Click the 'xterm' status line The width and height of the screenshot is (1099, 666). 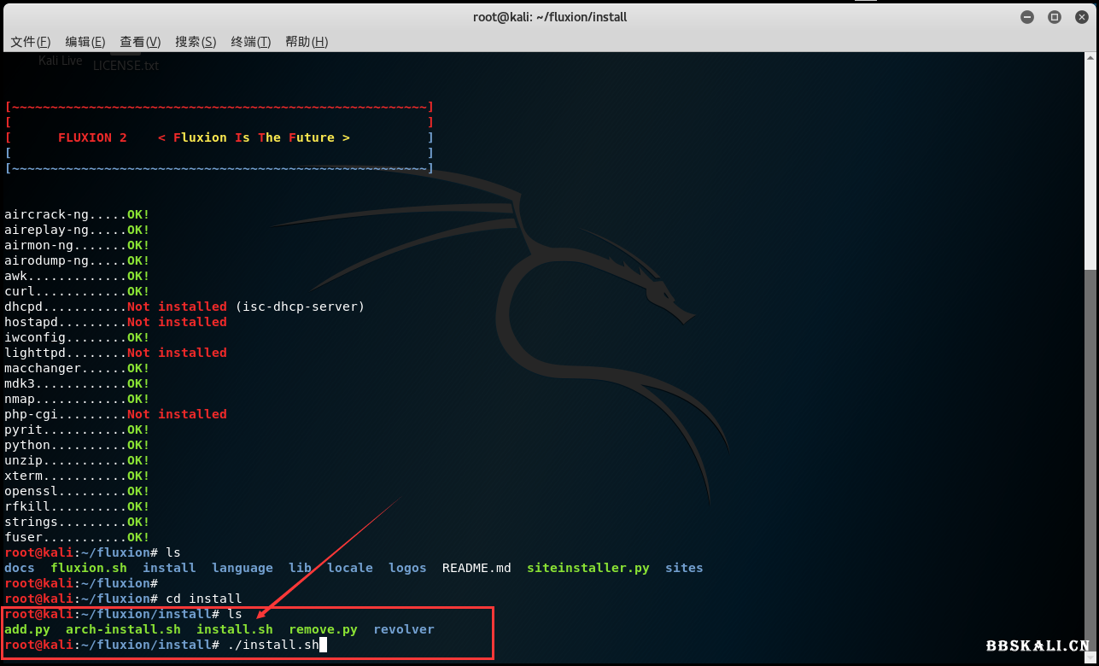pos(77,476)
